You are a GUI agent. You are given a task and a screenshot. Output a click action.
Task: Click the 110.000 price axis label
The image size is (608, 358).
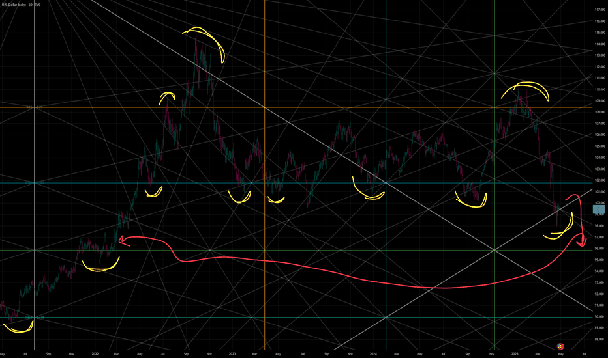600,89
